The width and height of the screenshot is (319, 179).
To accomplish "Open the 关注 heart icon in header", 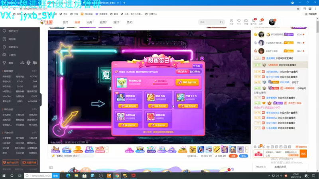I will 239,22.
